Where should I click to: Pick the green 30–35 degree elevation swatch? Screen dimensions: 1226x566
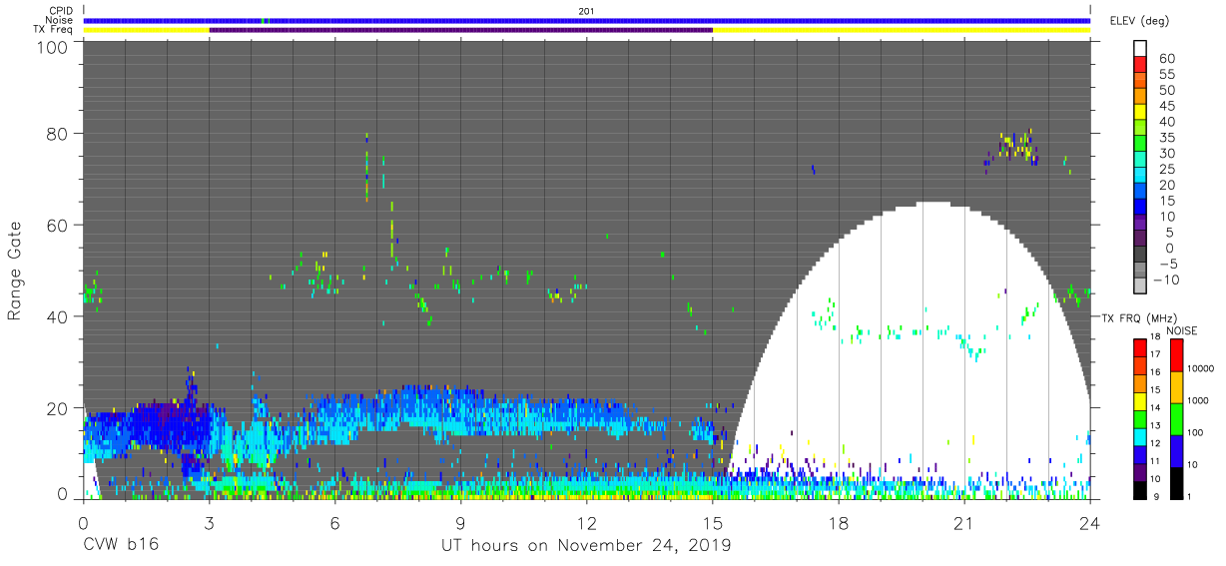coord(1140,145)
